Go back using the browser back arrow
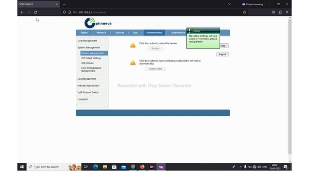The height and width of the screenshot is (173, 309). click(22, 12)
